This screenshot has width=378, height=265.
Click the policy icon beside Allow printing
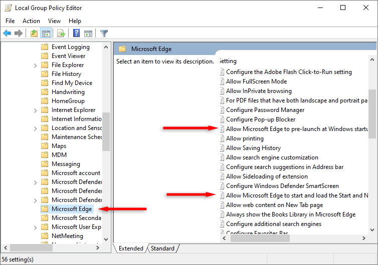[222, 138]
